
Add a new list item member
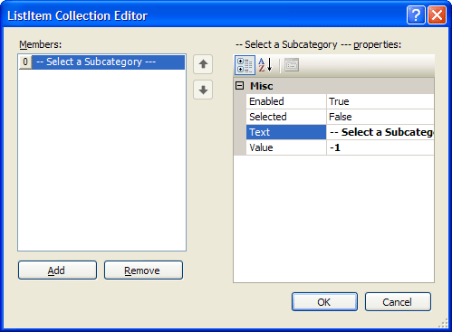click(x=57, y=270)
